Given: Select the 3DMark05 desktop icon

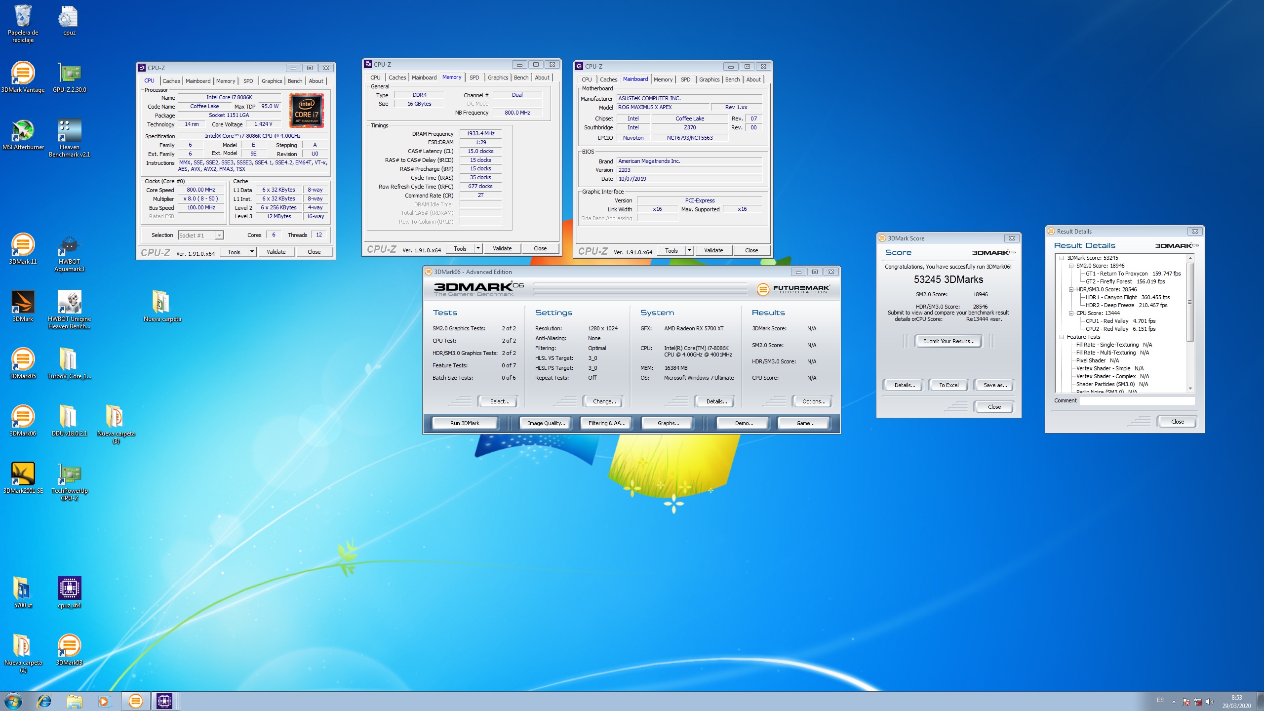Looking at the screenshot, I should [23, 363].
